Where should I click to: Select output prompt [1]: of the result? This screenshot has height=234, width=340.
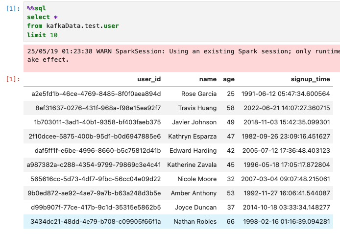coord(13,79)
